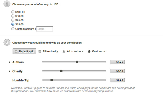Focus the custom amount input field
This screenshot has height=95, width=163.
click(45, 29)
